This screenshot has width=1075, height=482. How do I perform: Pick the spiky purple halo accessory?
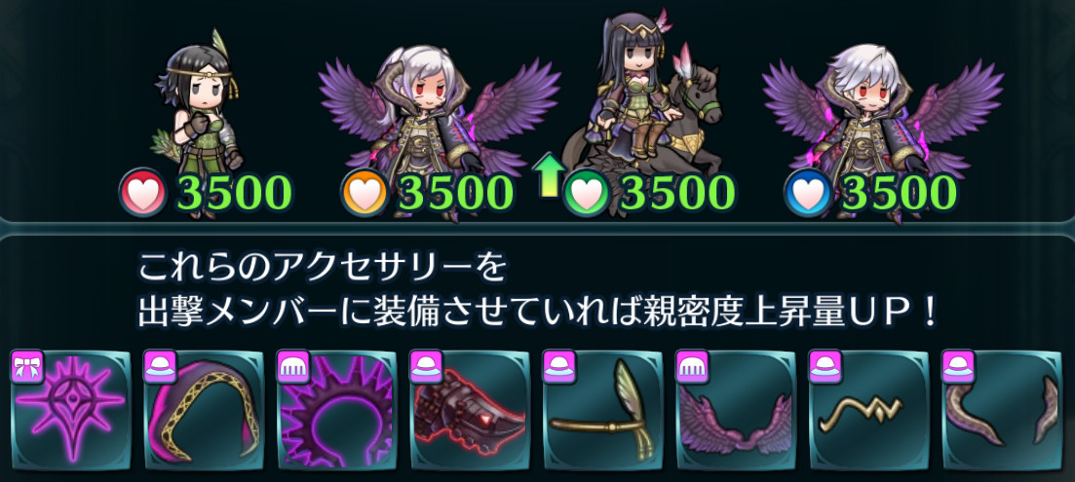(337, 410)
